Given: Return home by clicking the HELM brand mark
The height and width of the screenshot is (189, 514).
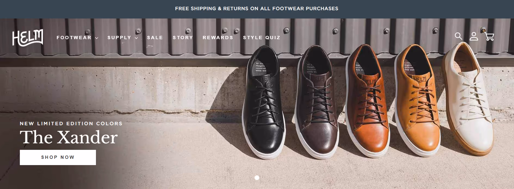Looking at the screenshot, I should tap(28, 37).
